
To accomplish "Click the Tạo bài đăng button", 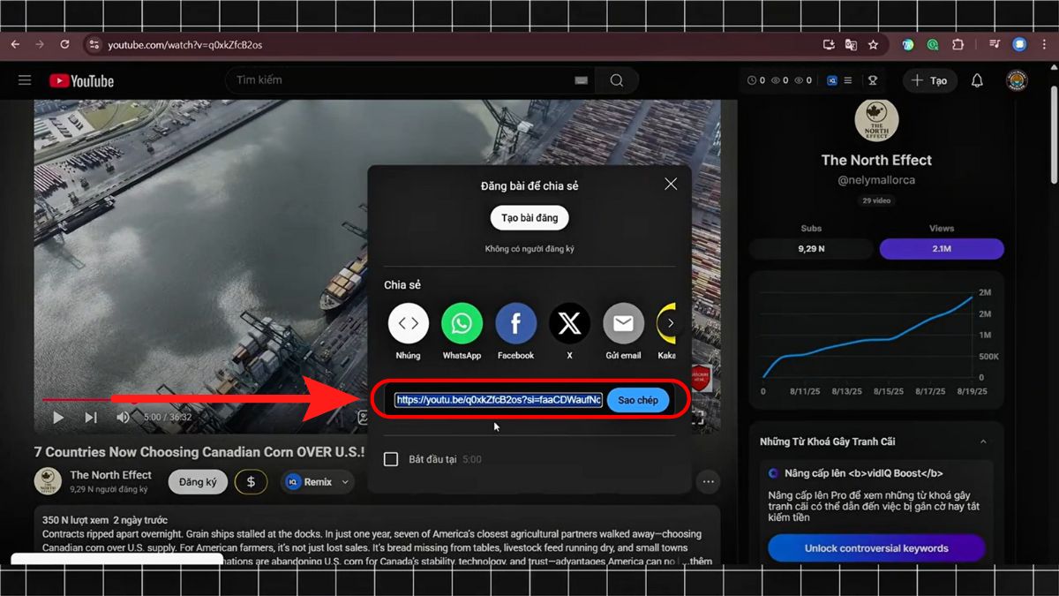I will tap(529, 217).
